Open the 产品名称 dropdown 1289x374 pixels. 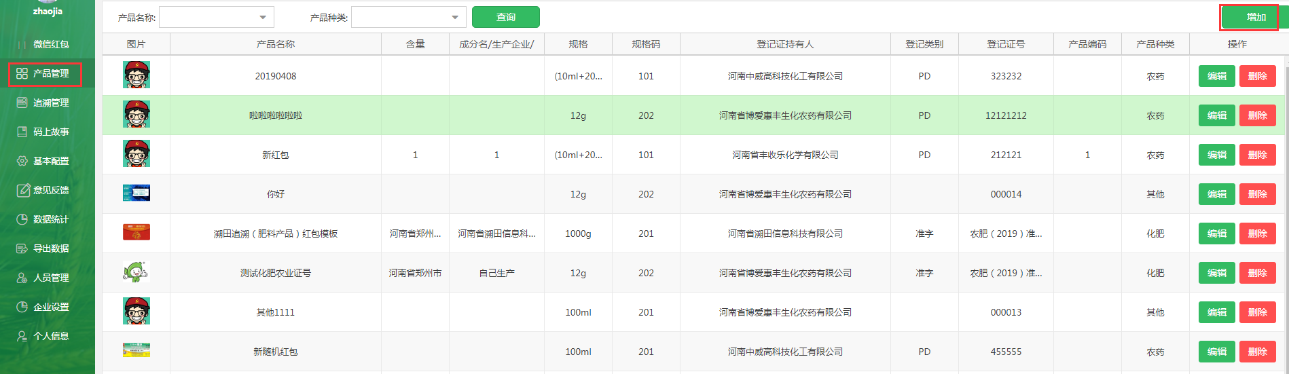pos(262,18)
